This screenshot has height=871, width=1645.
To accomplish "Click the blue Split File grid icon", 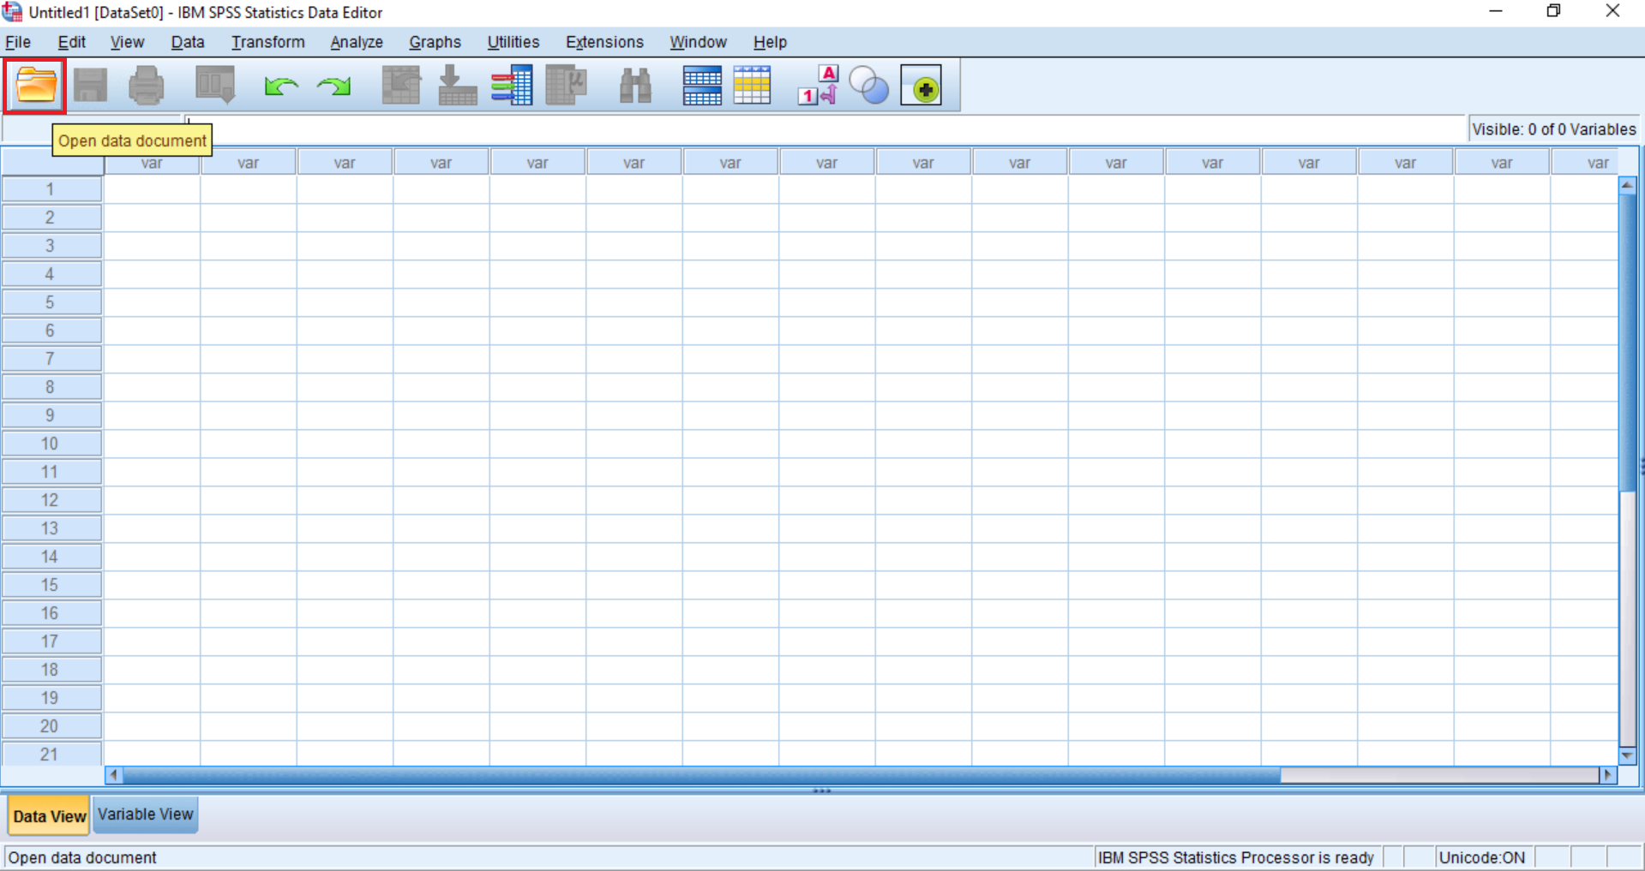I will coord(702,86).
